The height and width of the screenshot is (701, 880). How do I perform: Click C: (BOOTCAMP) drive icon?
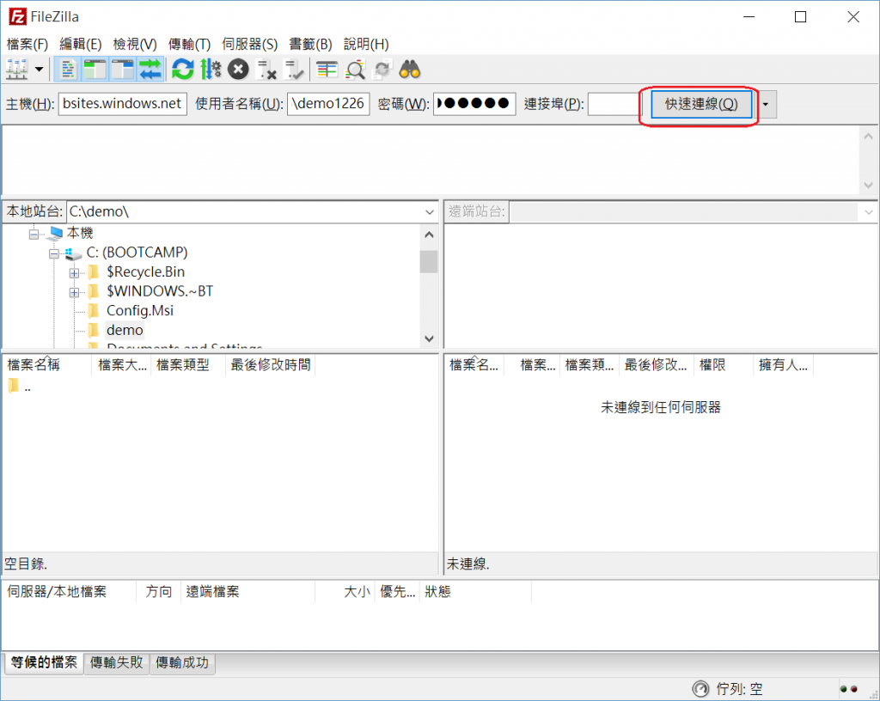pyautogui.click(x=73, y=253)
